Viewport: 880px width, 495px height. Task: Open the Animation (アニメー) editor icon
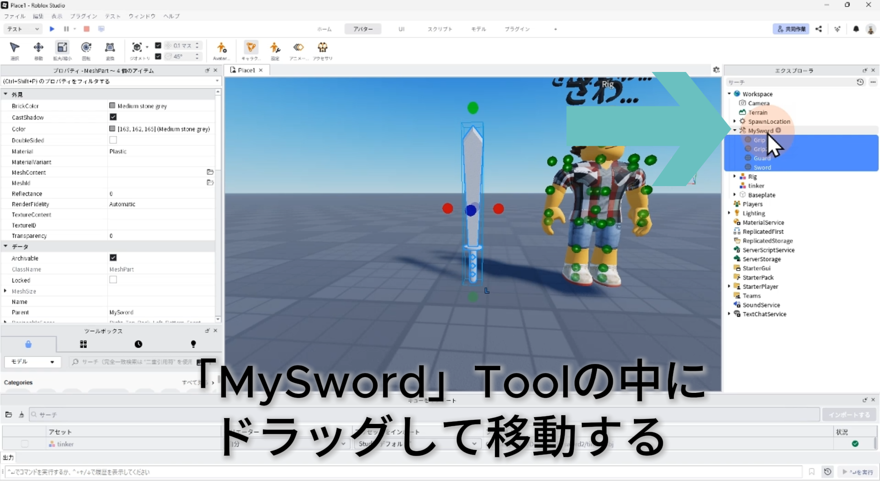pyautogui.click(x=298, y=48)
